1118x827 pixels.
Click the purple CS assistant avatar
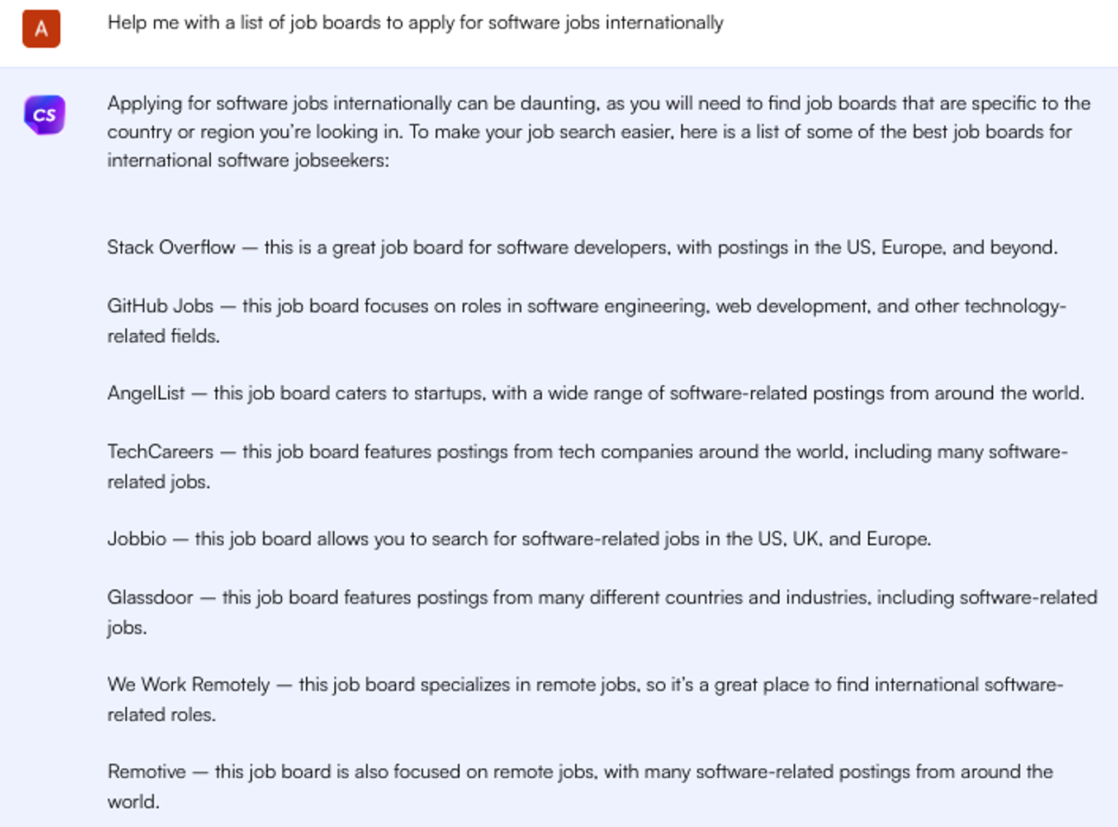click(45, 115)
